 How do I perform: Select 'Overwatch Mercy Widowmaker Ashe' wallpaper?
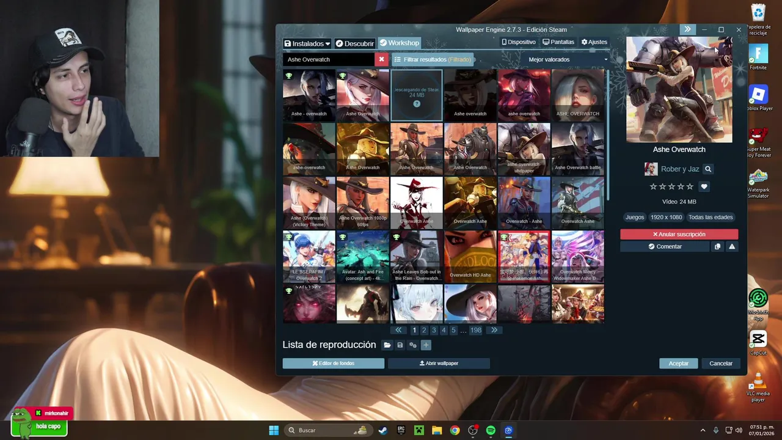(578, 257)
